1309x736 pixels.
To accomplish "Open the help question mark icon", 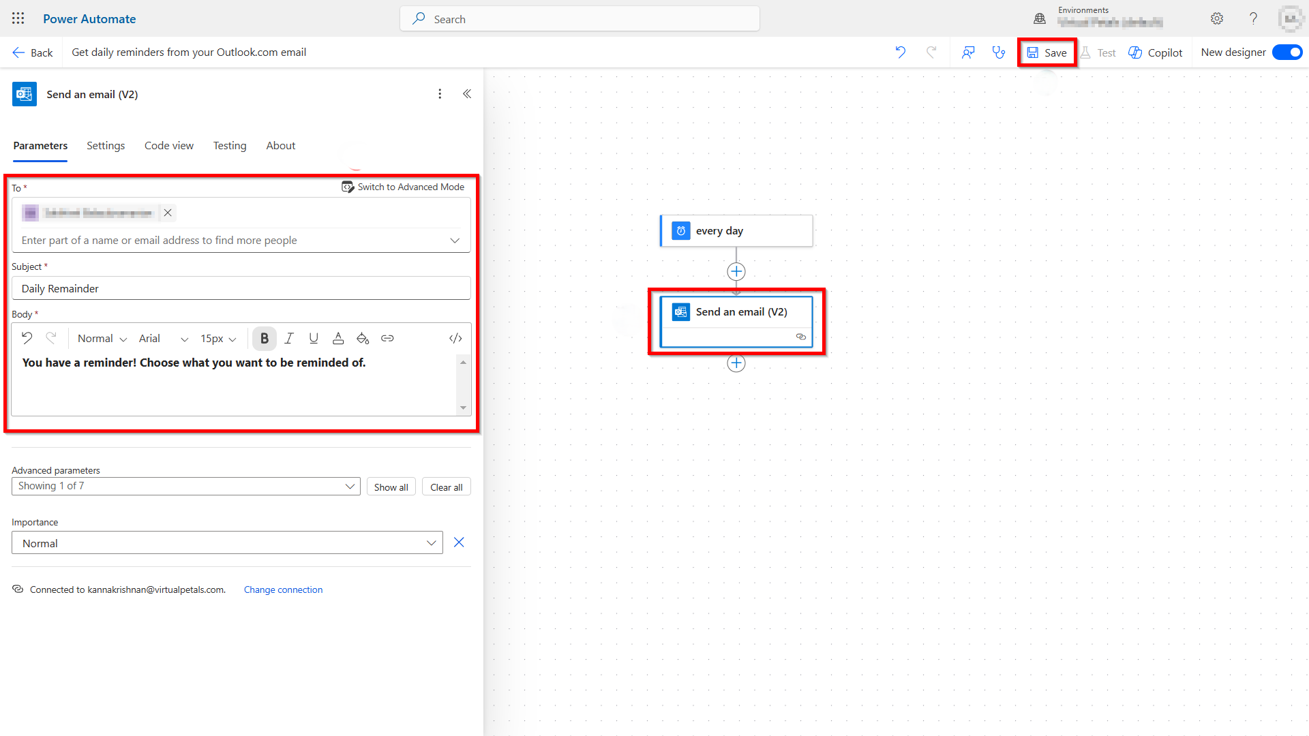I will (1253, 18).
